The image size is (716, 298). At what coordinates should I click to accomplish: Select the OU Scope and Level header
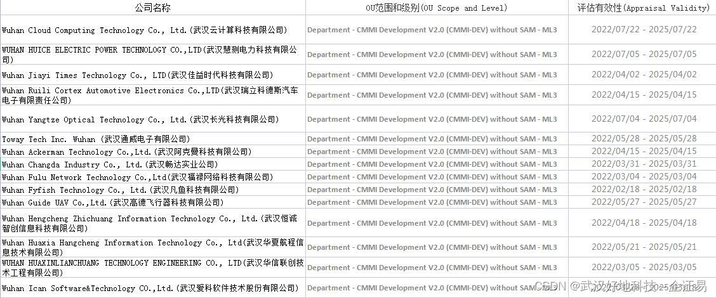click(437, 8)
